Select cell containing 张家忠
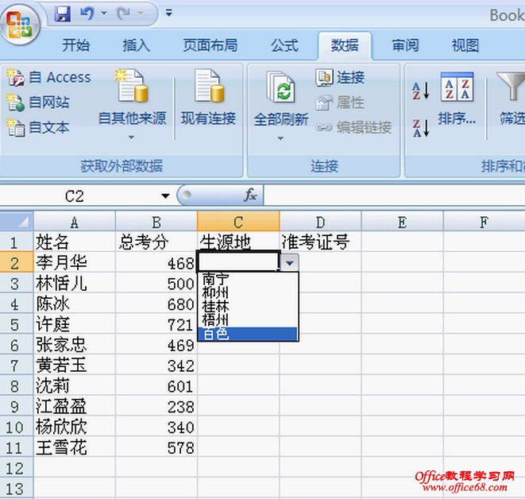The image size is (525, 499). click(x=75, y=344)
